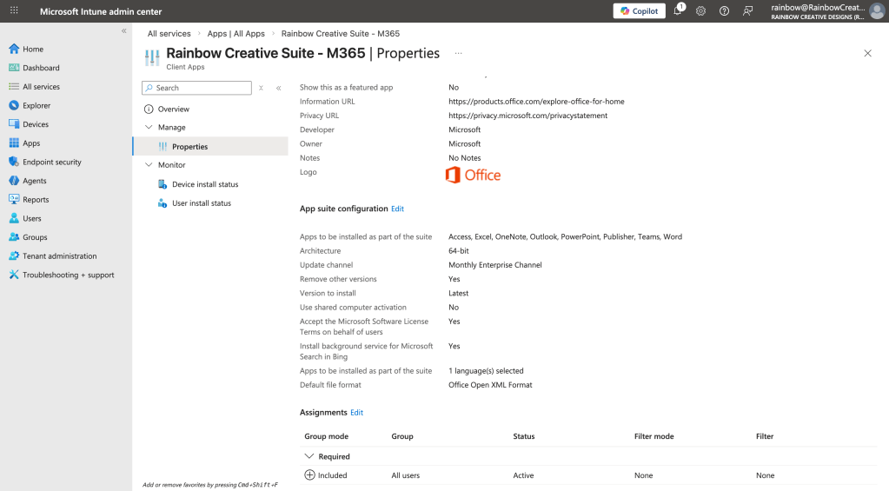Edit the App suite configuration

tap(397, 209)
